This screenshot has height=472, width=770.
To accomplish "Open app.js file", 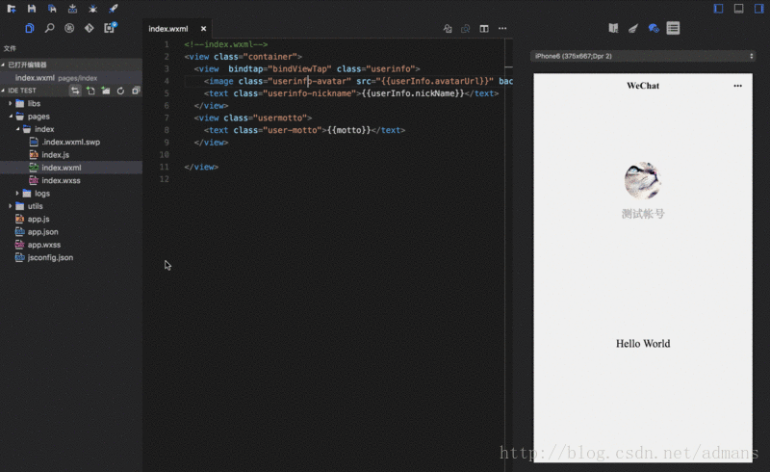I will point(38,219).
